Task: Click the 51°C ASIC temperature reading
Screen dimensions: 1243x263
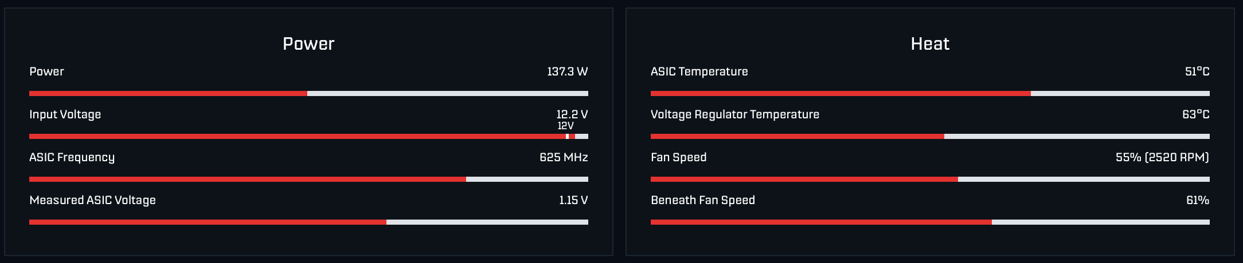Action: pyautogui.click(x=1197, y=72)
